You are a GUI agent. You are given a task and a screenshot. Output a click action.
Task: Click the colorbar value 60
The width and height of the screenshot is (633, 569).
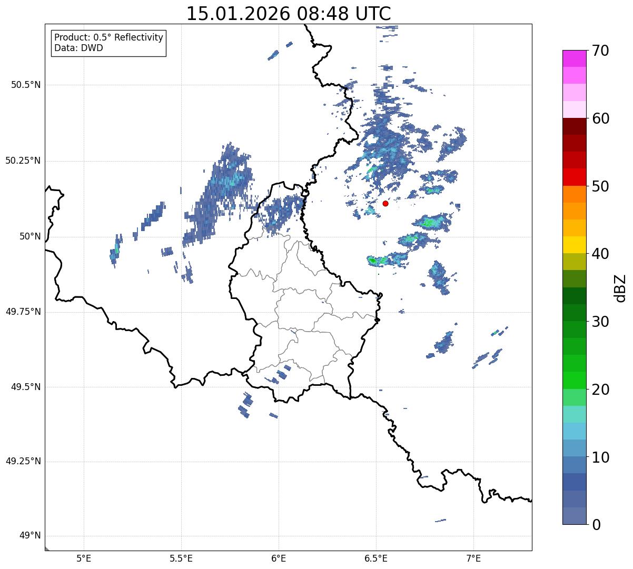(x=600, y=118)
